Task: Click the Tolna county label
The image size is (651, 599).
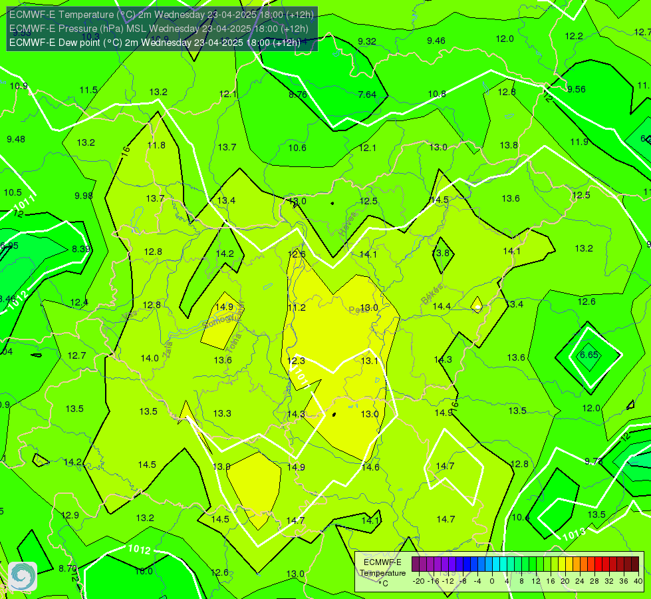Action: point(234,343)
